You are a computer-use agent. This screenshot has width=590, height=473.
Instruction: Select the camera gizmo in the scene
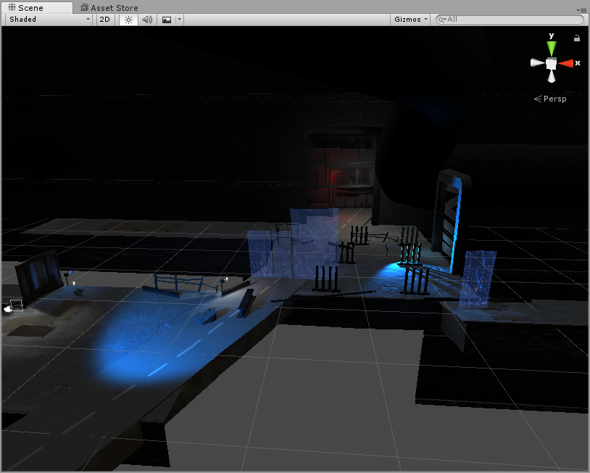[x=12, y=307]
